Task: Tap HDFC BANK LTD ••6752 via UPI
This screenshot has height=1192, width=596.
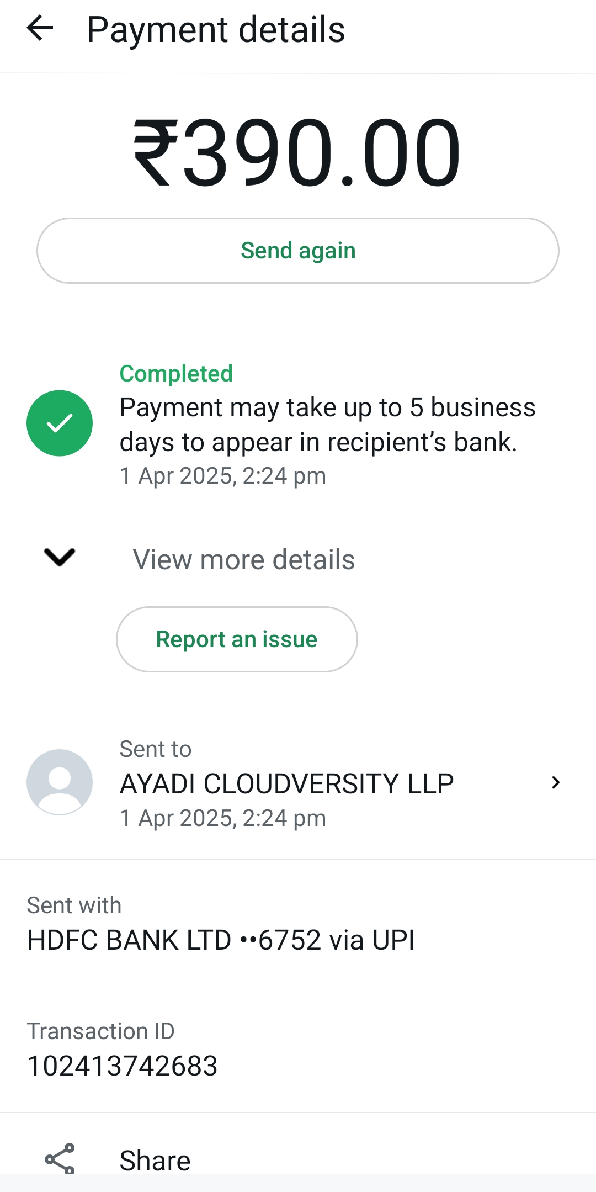Action: pyautogui.click(x=221, y=940)
